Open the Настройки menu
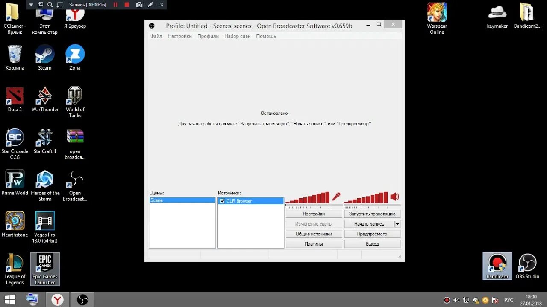Viewport: 547px width, 307px height. tap(179, 36)
